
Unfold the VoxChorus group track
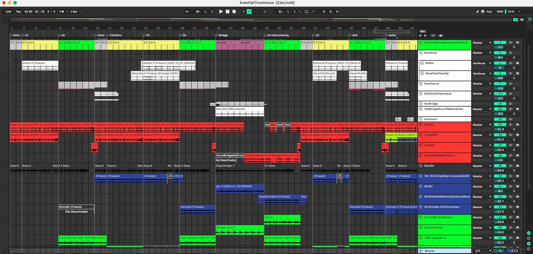(421, 84)
